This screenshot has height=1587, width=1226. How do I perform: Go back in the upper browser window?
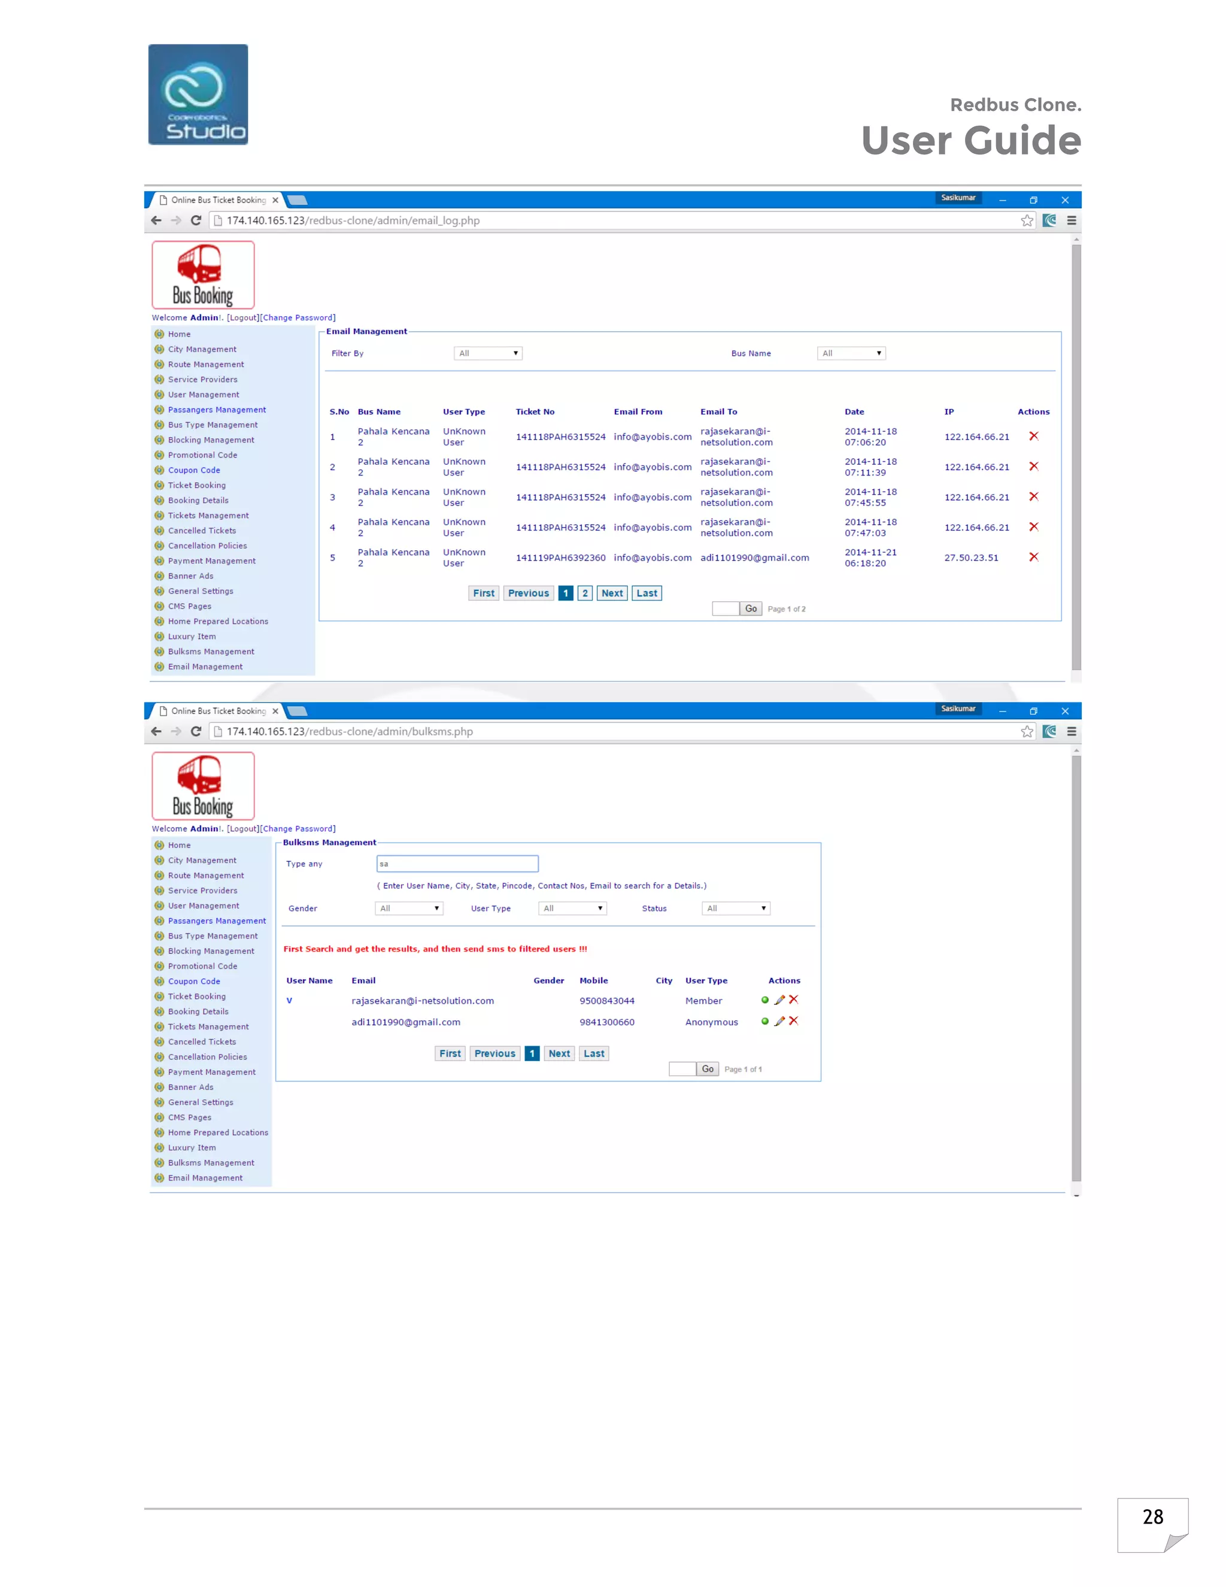156,220
